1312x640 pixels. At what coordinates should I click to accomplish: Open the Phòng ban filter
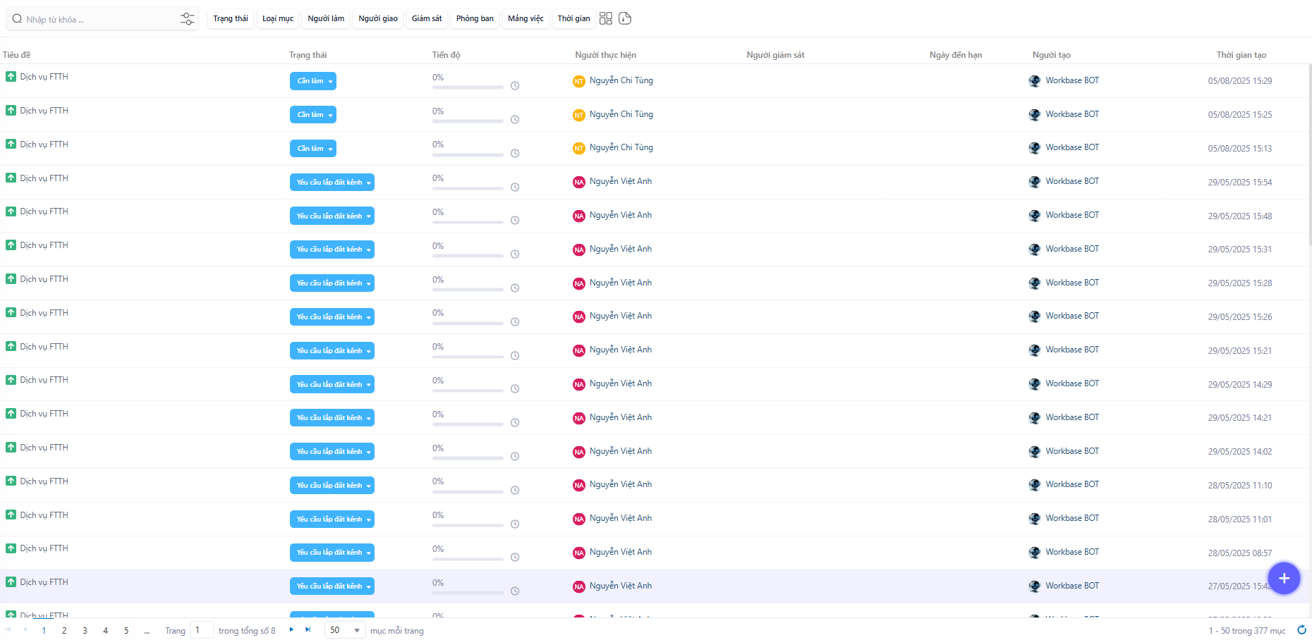click(475, 18)
